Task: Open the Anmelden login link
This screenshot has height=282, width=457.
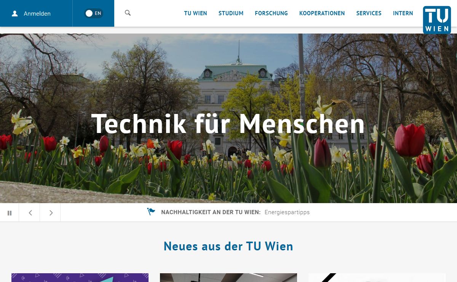Action: click(37, 13)
